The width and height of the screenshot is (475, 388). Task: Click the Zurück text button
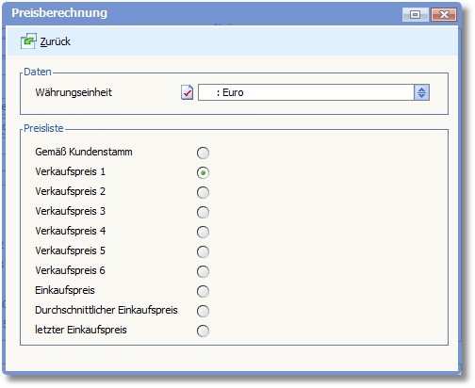click(x=56, y=41)
